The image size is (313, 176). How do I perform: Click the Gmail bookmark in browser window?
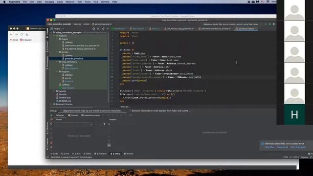14,40
